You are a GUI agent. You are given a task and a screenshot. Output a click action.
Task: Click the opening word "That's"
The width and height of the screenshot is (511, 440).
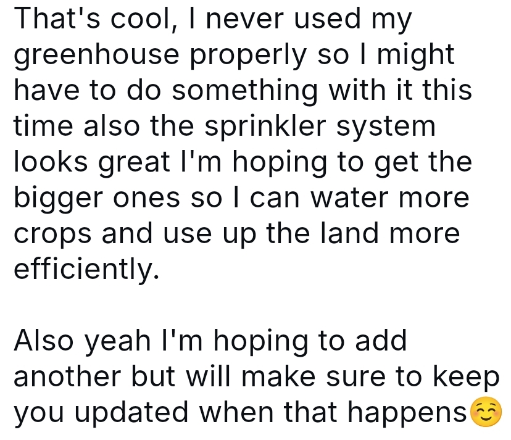pyautogui.click(x=52, y=20)
